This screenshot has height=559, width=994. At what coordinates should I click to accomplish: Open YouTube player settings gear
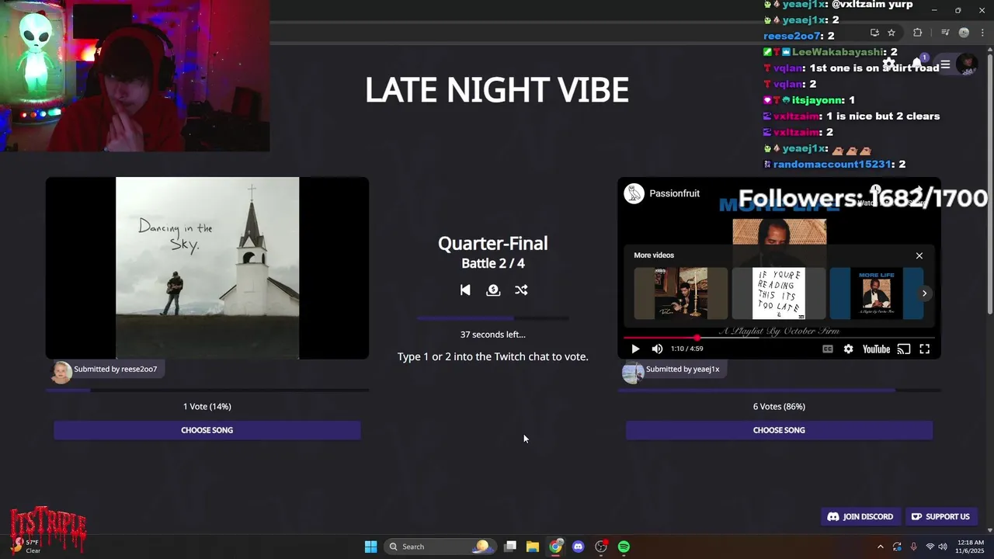click(x=848, y=349)
